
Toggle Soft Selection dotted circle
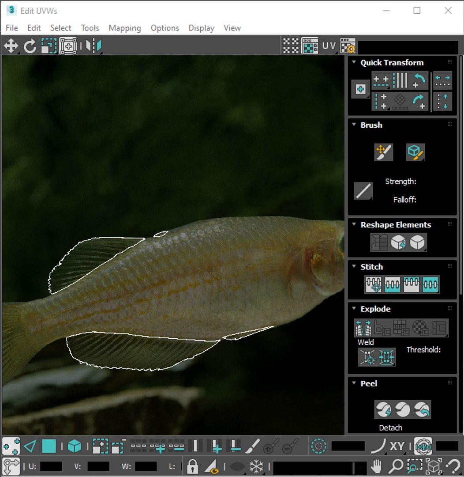pyautogui.click(x=319, y=446)
